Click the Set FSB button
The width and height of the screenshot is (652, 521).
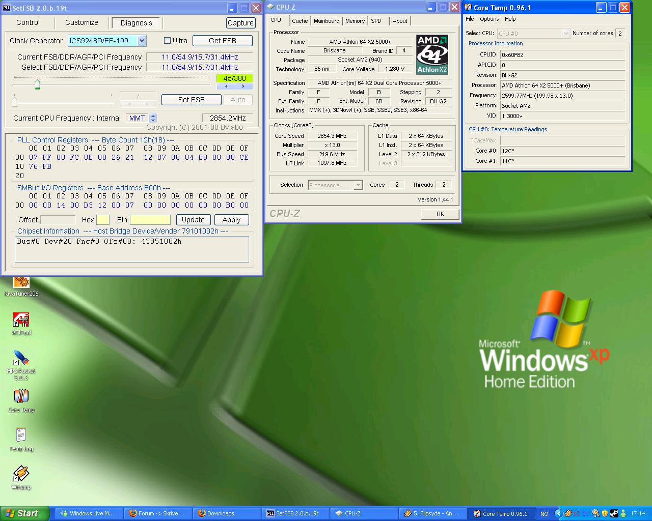coord(191,100)
